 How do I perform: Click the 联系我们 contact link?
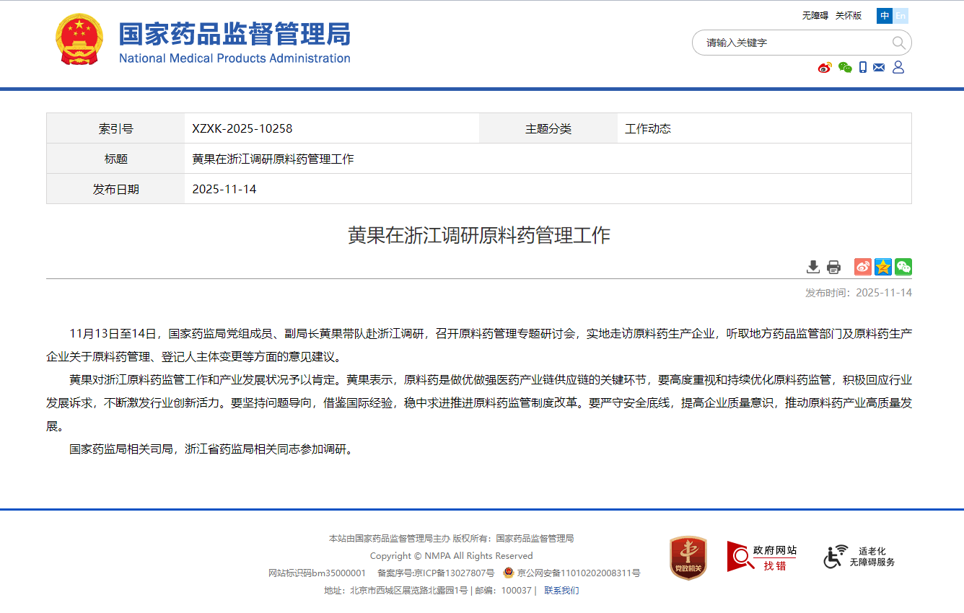click(561, 591)
